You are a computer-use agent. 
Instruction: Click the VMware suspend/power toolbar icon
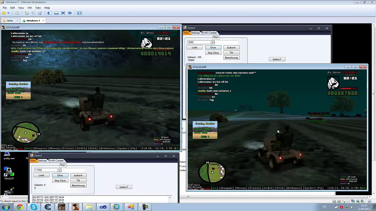4,13
